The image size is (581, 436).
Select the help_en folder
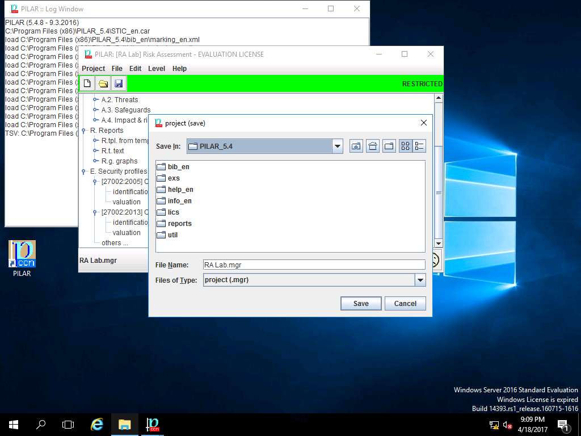click(175, 190)
